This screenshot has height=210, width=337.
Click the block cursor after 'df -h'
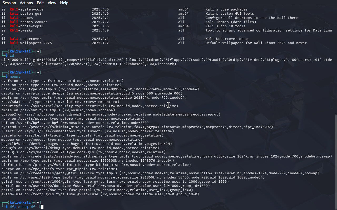(42, 207)
